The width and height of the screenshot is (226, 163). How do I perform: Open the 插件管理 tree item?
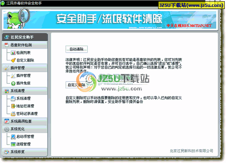(23, 75)
